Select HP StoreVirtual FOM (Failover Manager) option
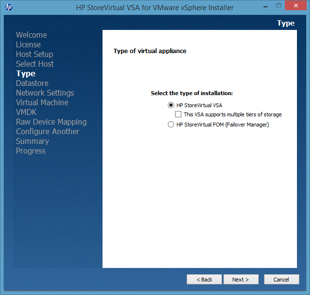 pyautogui.click(x=171, y=125)
